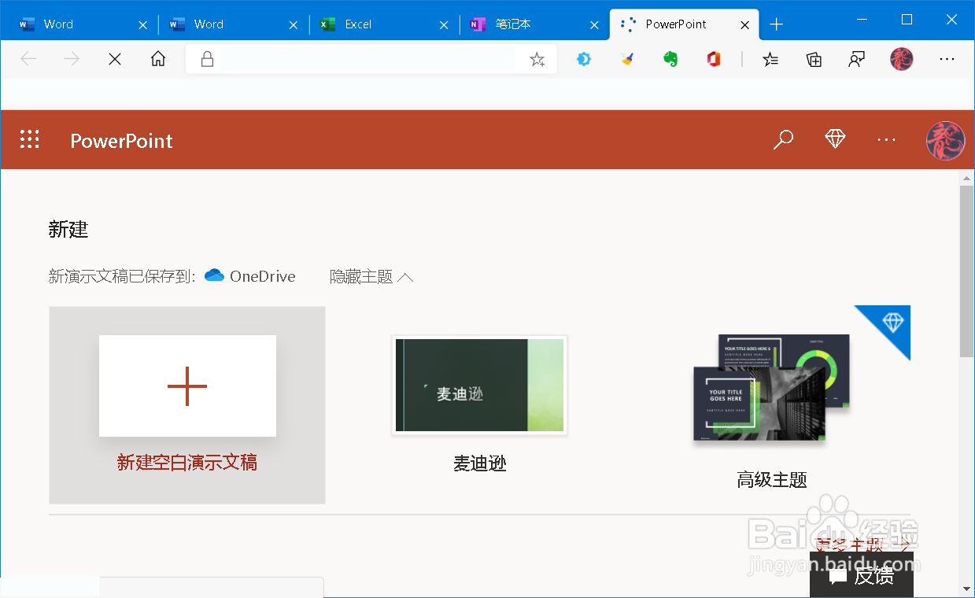
Task: Click the PowerPoint app title in header
Action: pyautogui.click(x=121, y=141)
